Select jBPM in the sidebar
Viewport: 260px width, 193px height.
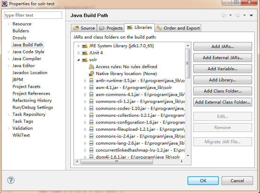tap(18, 80)
